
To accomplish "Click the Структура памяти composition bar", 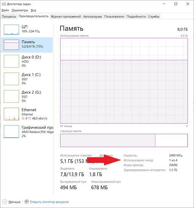I will tap(124, 140).
